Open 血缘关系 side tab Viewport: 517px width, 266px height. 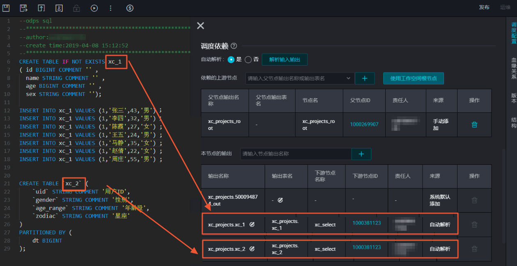514,68
